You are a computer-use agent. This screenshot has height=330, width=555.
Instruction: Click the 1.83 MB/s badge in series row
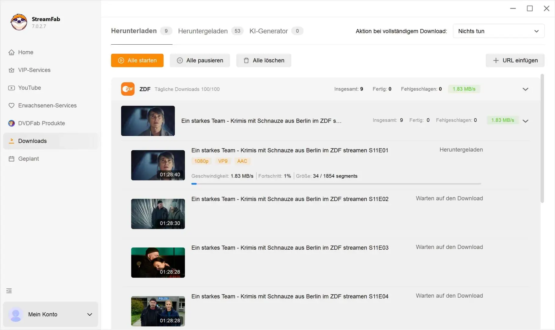[502, 120]
